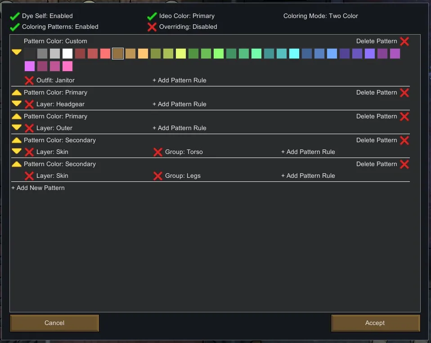Add pattern rule to Janitor outfit pattern
The width and height of the screenshot is (431, 343).
[179, 81]
